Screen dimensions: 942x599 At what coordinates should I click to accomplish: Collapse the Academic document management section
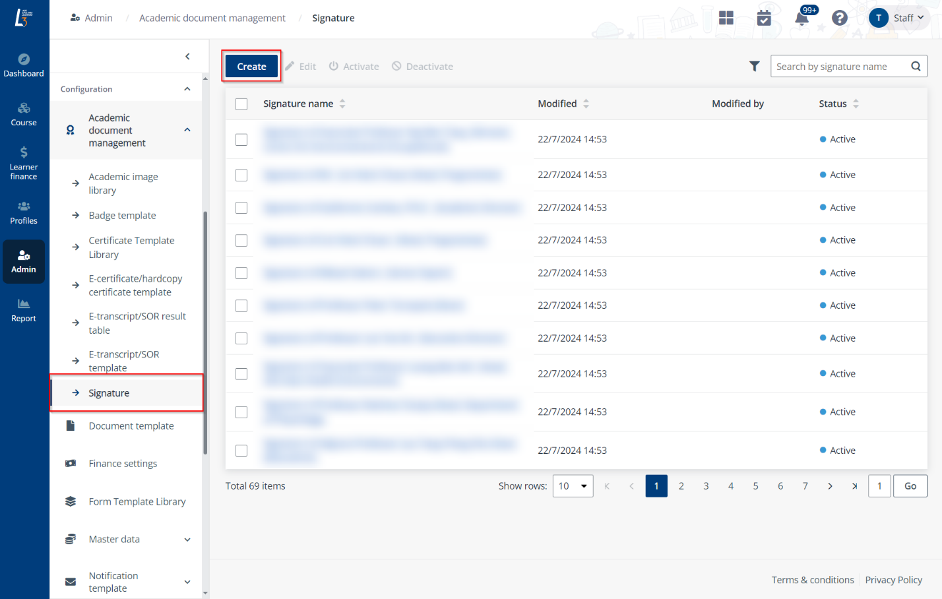pyautogui.click(x=187, y=130)
